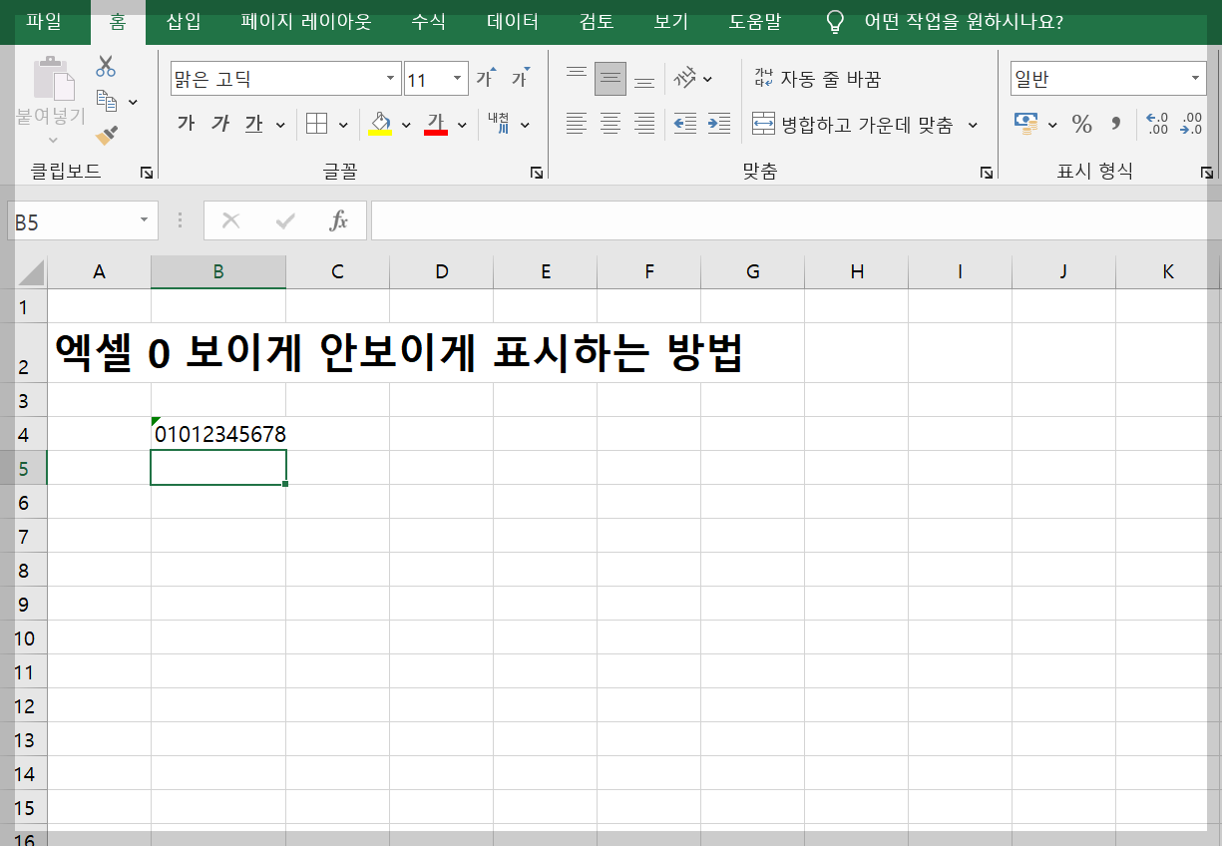
Task: Open alignment (맞춤) group dialog launcher
Action: tap(987, 173)
